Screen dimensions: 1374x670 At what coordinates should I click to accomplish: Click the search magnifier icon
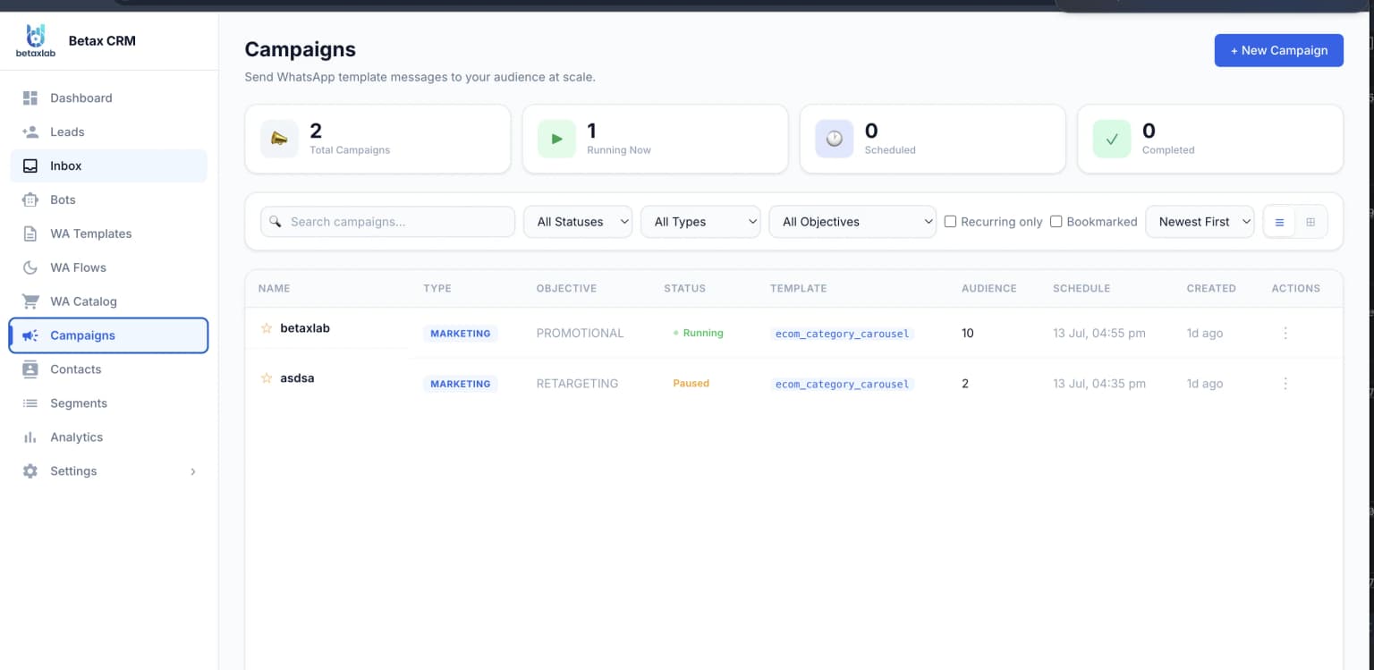pos(276,222)
